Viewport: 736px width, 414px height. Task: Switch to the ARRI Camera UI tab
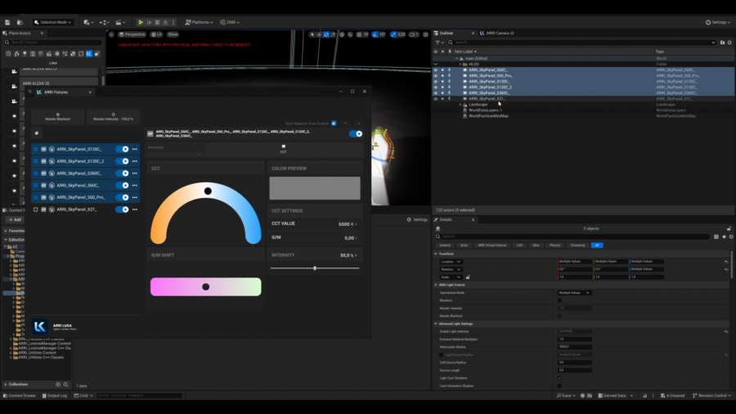pyautogui.click(x=497, y=34)
